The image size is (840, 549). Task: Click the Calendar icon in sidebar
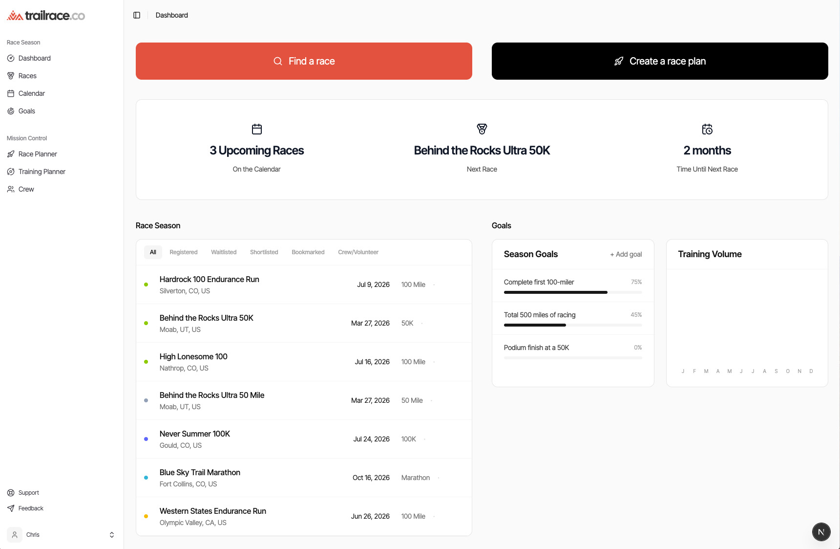tap(11, 93)
